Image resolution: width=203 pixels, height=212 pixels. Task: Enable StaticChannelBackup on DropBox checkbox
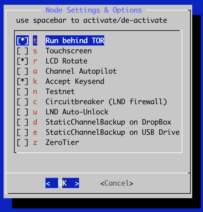coord(22,122)
